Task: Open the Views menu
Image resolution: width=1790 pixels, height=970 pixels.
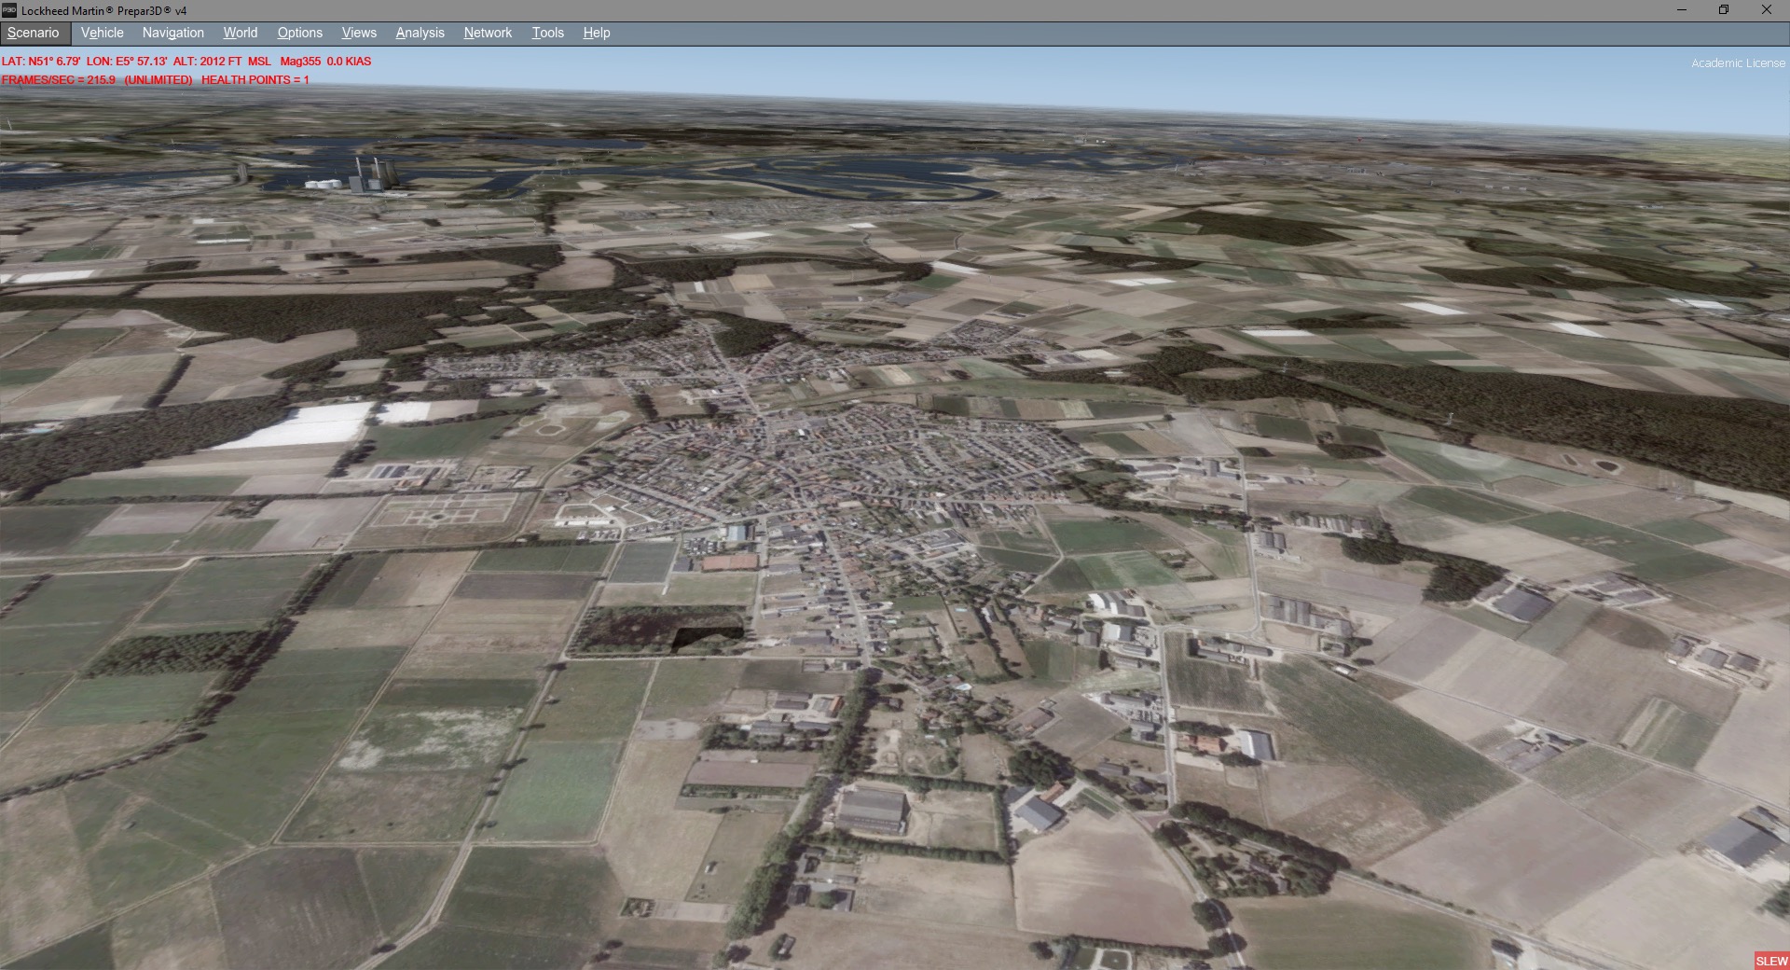Action: (x=359, y=33)
